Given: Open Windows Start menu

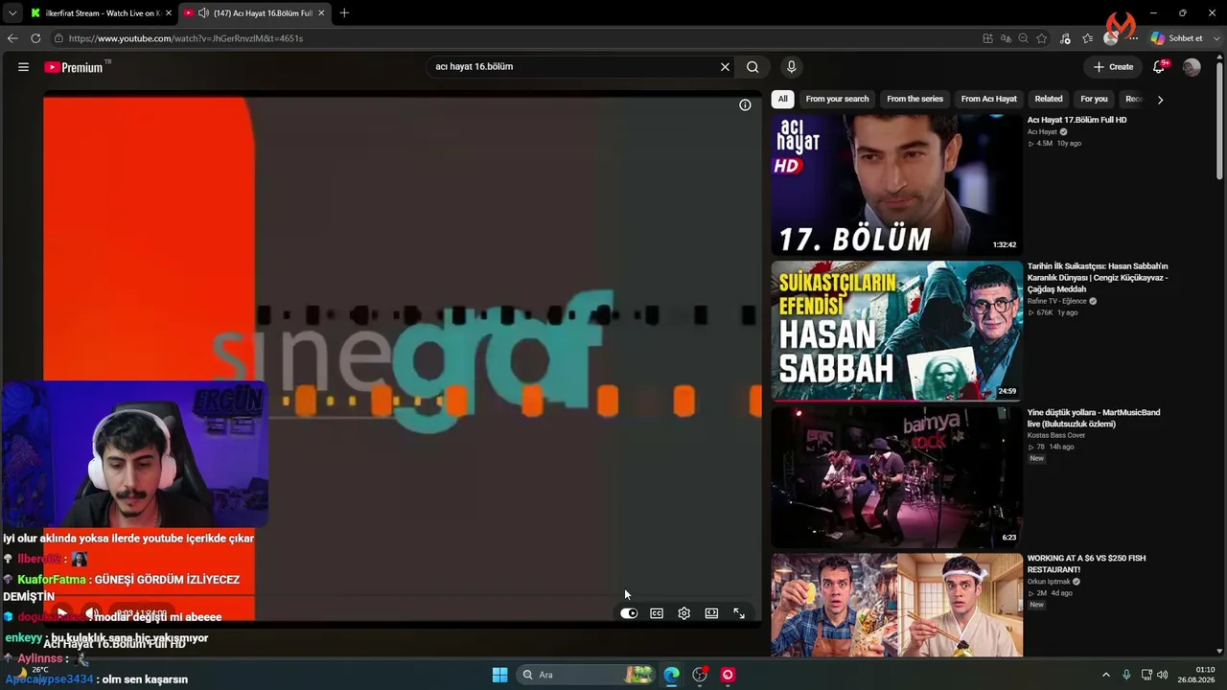Looking at the screenshot, I should coord(499,675).
